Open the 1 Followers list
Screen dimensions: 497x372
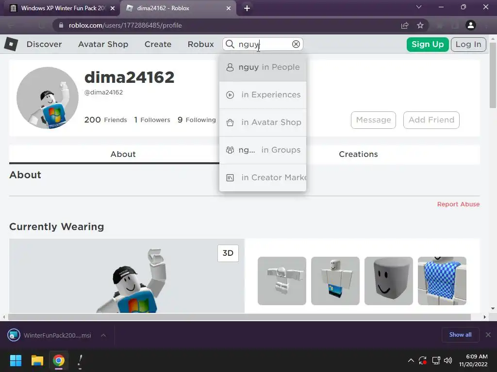(152, 120)
